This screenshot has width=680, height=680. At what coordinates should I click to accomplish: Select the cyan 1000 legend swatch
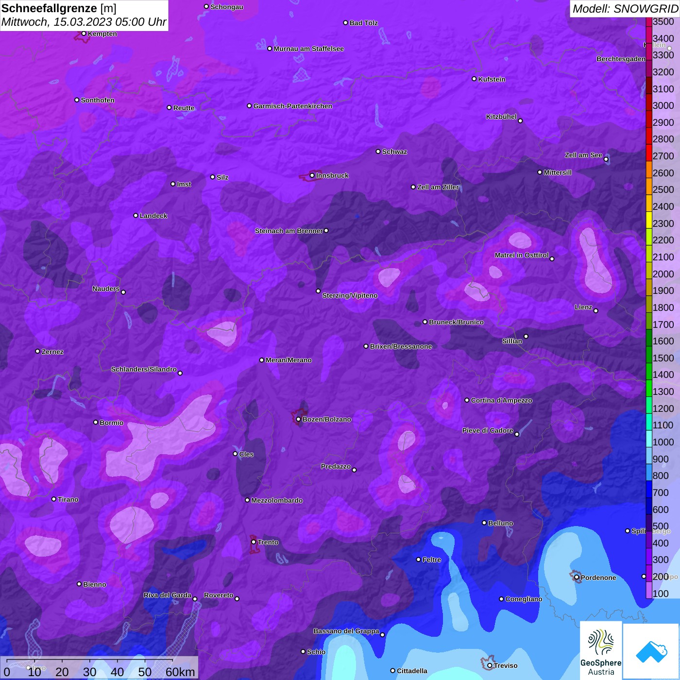pos(649,439)
